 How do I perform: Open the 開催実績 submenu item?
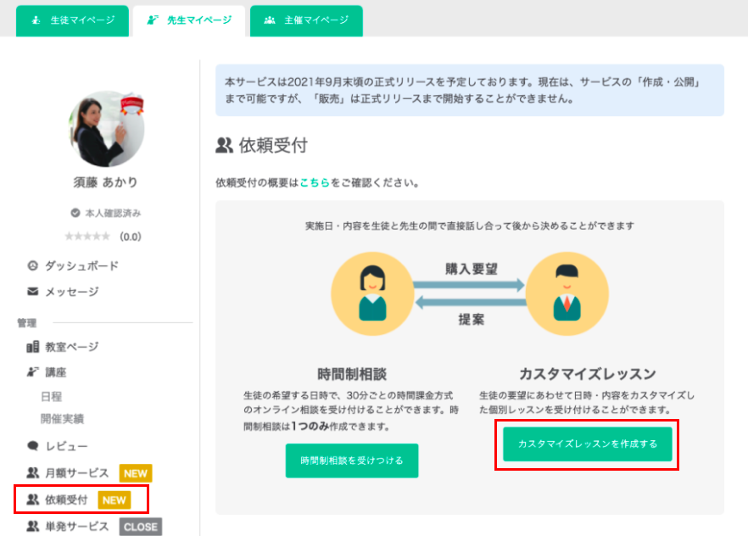pos(62,419)
